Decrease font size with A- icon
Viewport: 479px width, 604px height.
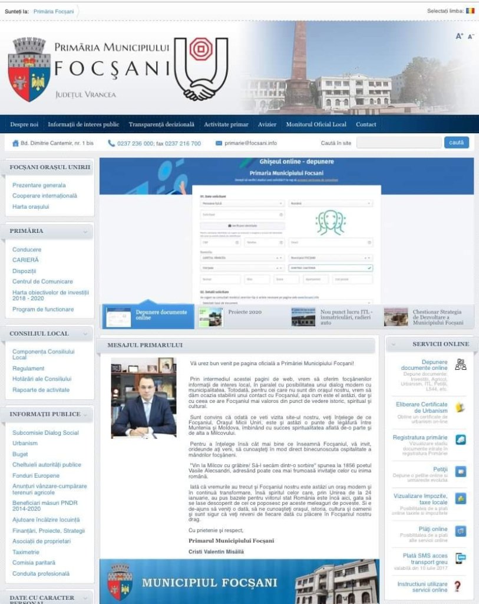(x=471, y=37)
